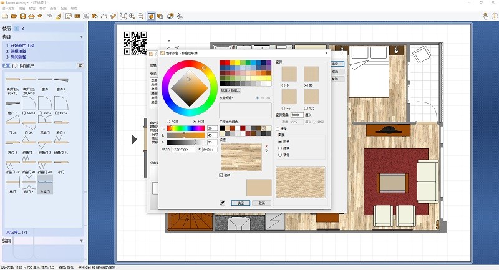The height and width of the screenshot is (270, 499).
Task: Click the walk-through figure toolbar icon
Action: 180,16
